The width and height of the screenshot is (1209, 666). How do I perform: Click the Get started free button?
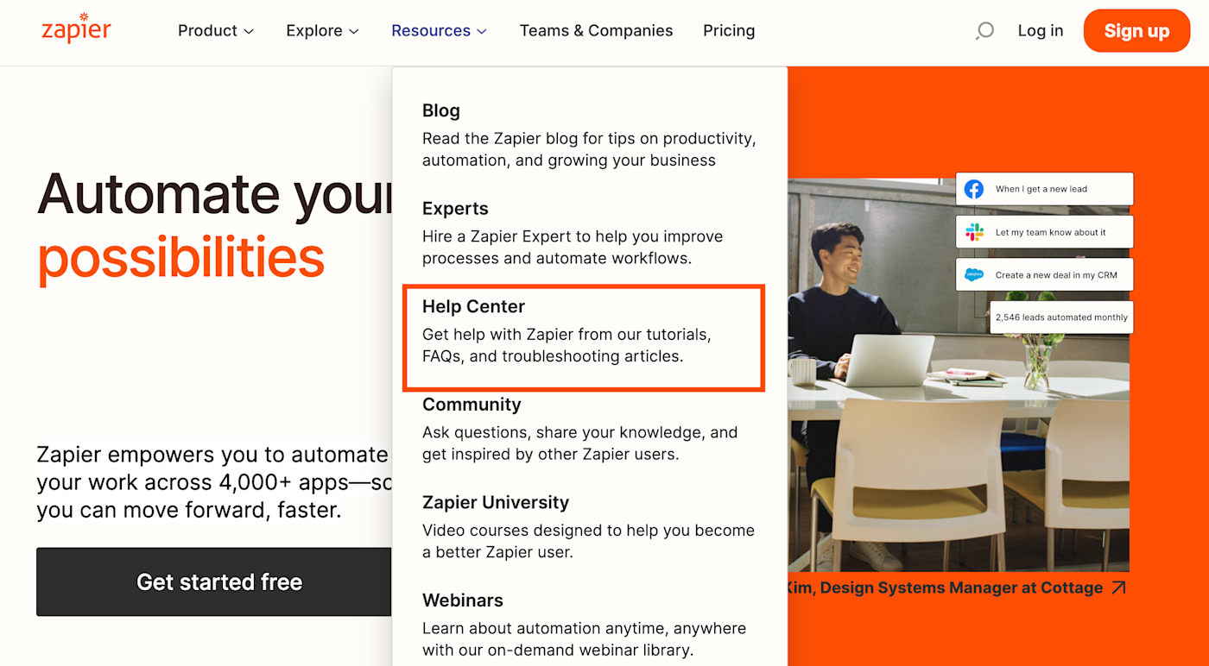tap(214, 581)
